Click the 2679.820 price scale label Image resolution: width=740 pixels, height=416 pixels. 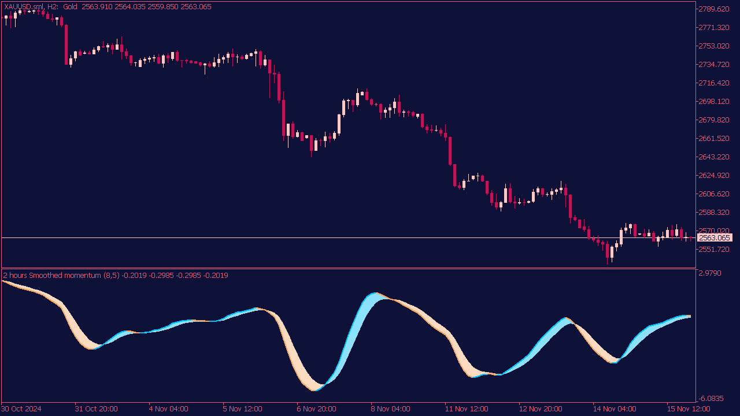(714, 120)
